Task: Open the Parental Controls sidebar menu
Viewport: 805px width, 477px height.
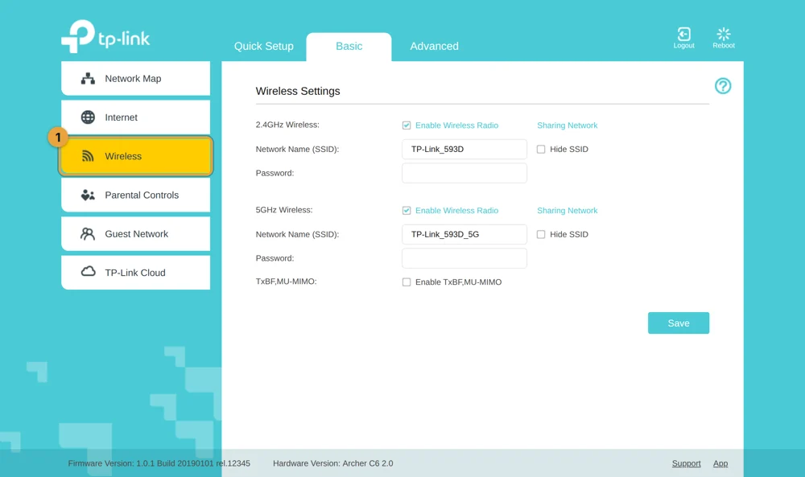Action: (135, 195)
